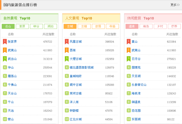This screenshot has width=182, height=124.
Task: Open the 江北水城 link
Action: click(x=76, y=119)
